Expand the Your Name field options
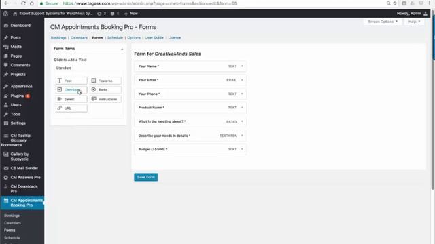 tap(242, 66)
